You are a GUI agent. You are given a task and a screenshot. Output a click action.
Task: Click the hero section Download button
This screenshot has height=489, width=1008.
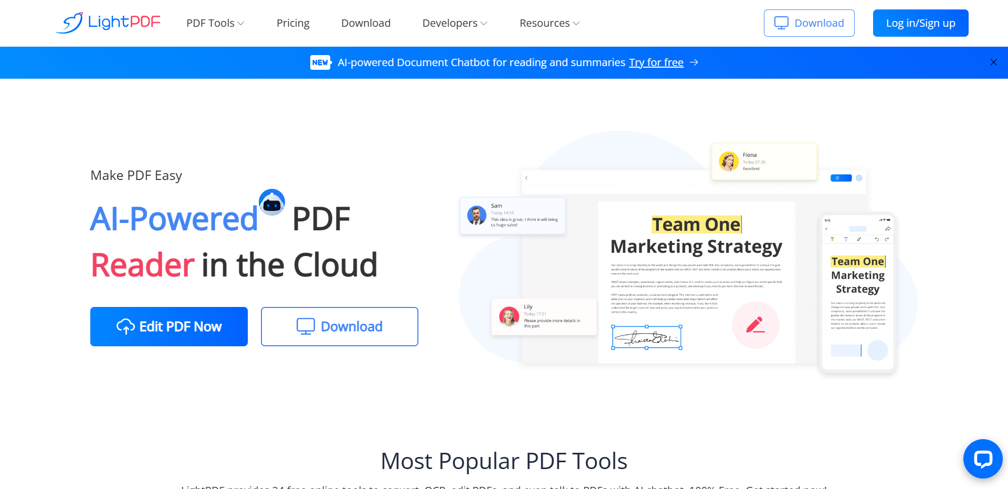[x=340, y=326]
